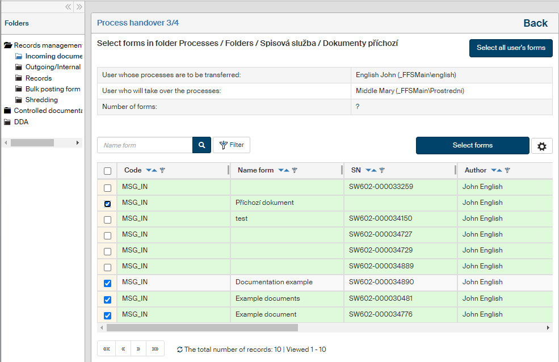Screen dimensions: 559x362
Task: Expand the DDA folder
Action: (8, 122)
